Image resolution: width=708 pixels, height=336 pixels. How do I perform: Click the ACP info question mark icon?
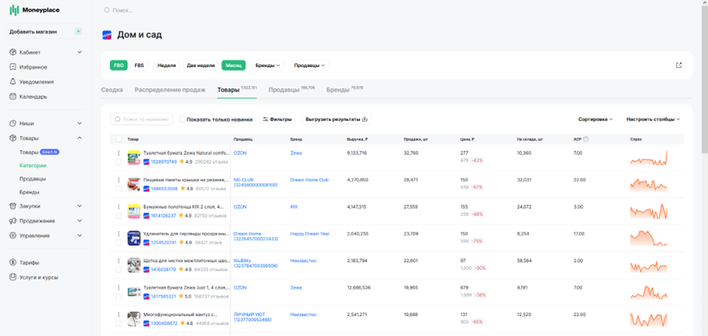586,139
